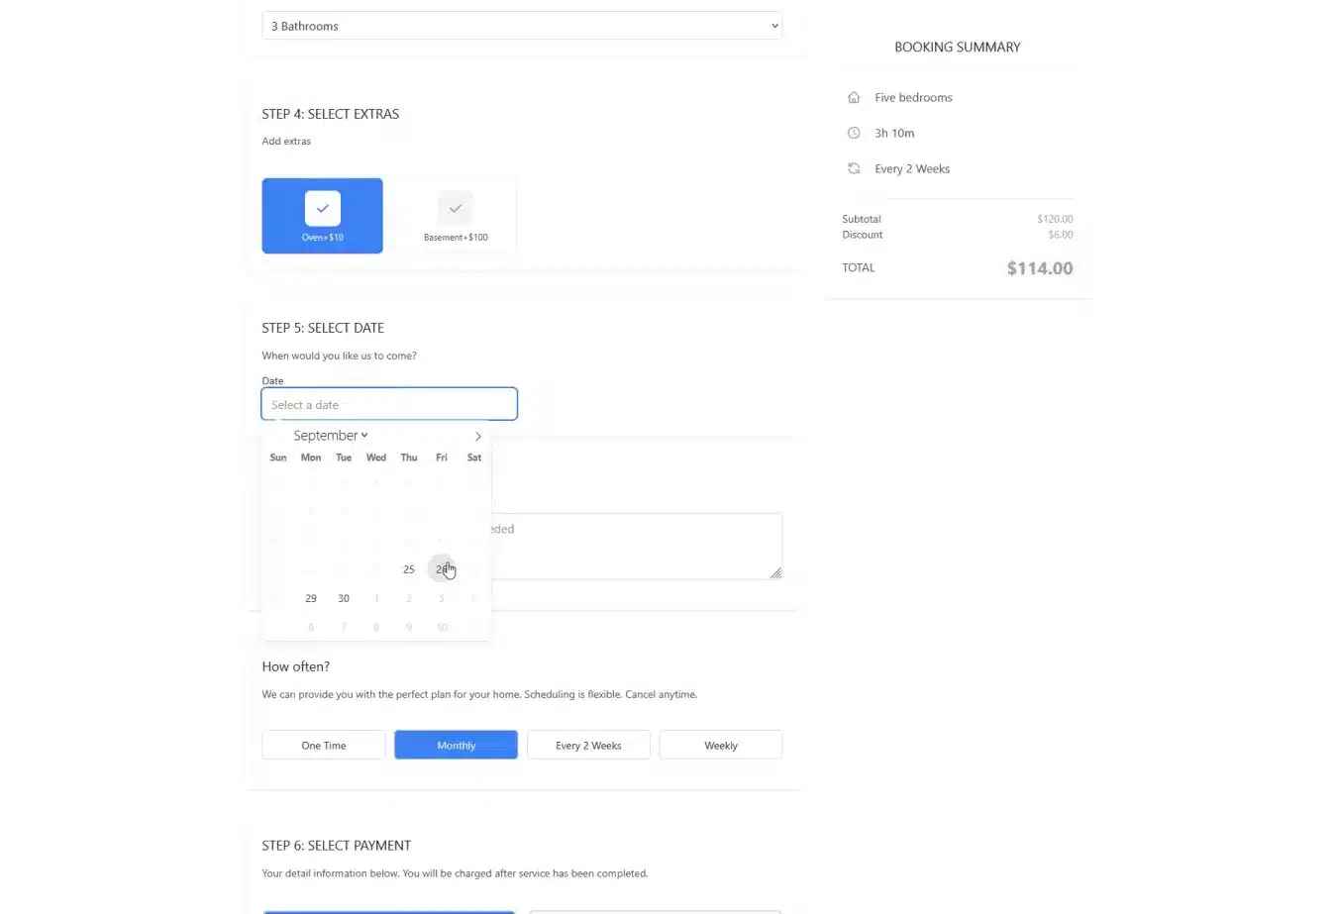Go to next month in calendar

tap(477, 436)
